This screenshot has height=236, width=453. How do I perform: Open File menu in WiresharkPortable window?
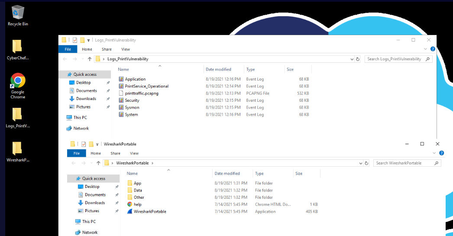click(x=77, y=153)
